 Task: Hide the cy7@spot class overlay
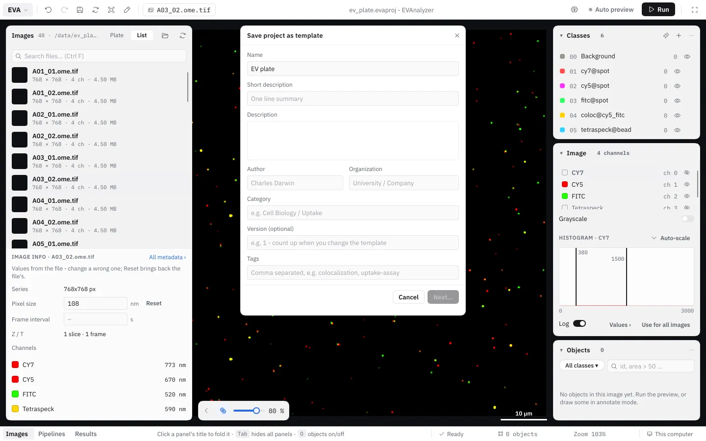(x=677, y=72)
